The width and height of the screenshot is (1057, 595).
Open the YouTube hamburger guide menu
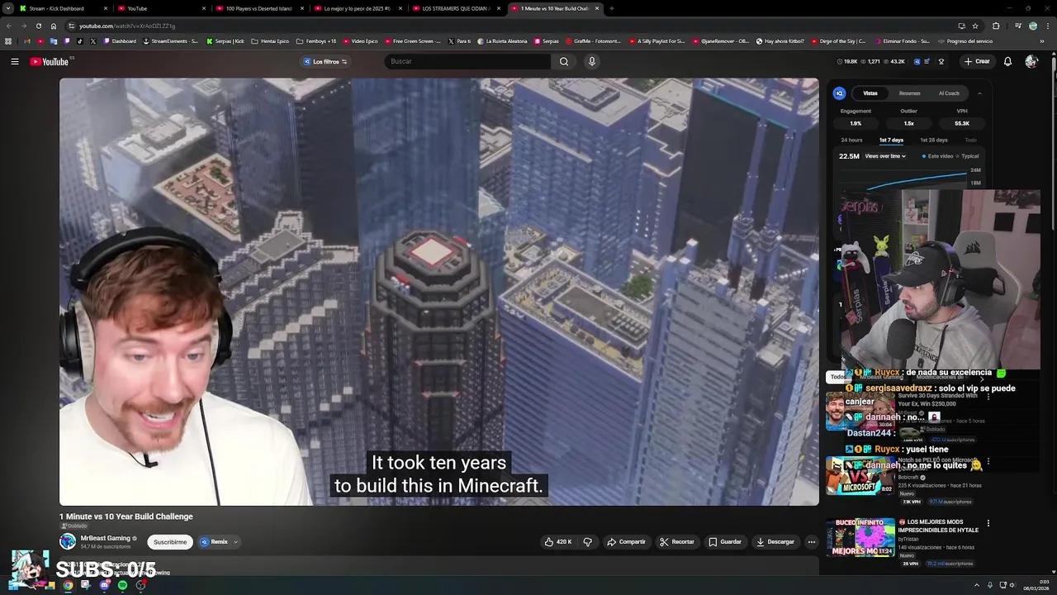pos(14,61)
